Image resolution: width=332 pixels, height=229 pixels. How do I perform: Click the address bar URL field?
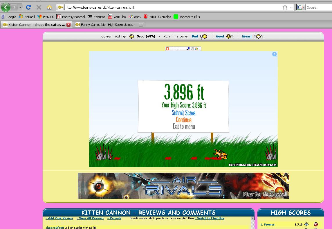173,8
